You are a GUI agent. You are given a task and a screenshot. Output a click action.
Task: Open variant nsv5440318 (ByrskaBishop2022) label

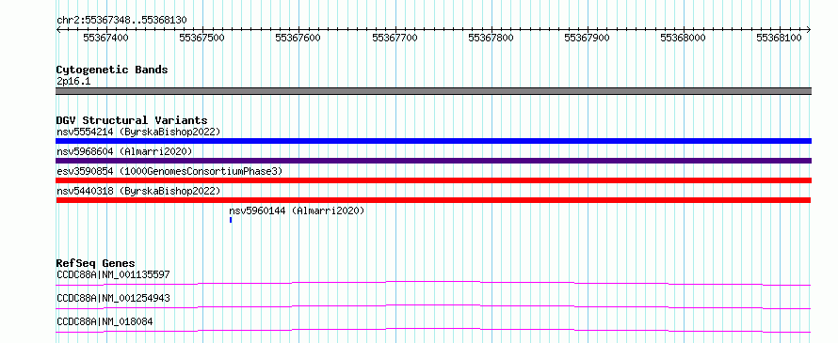[x=138, y=191]
